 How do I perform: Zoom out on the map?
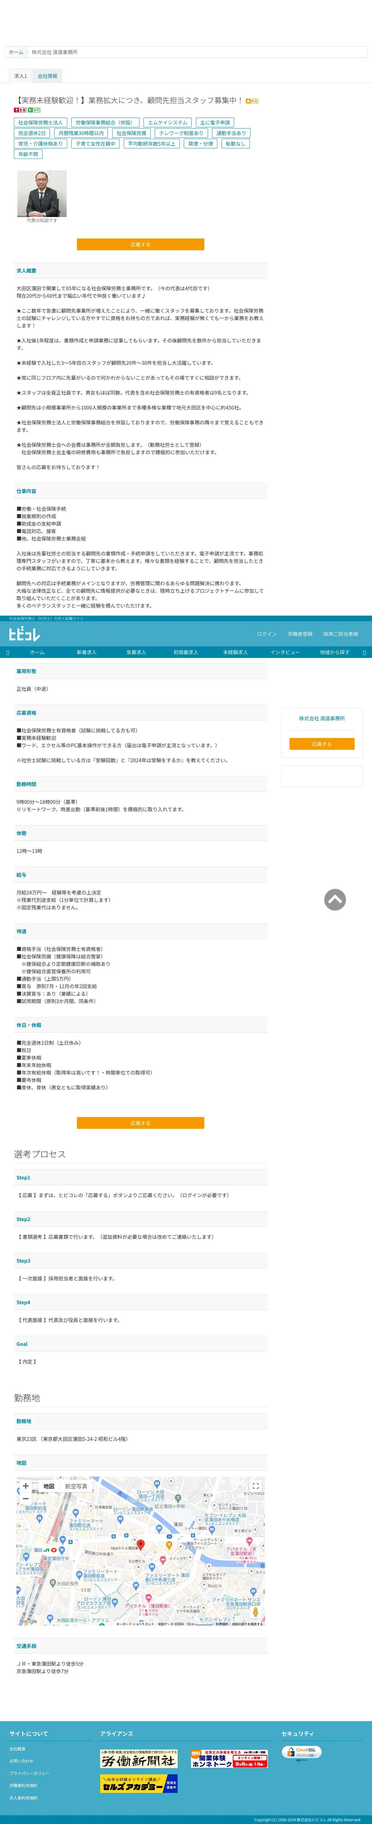coord(25,1498)
